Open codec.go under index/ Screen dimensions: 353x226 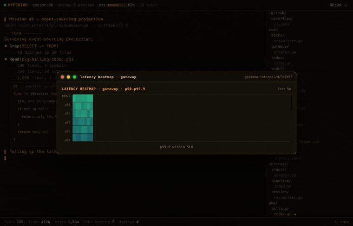[x=282, y=63]
